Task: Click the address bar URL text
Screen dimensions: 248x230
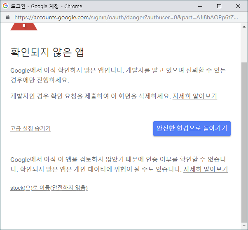Action: tap(126, 17)
